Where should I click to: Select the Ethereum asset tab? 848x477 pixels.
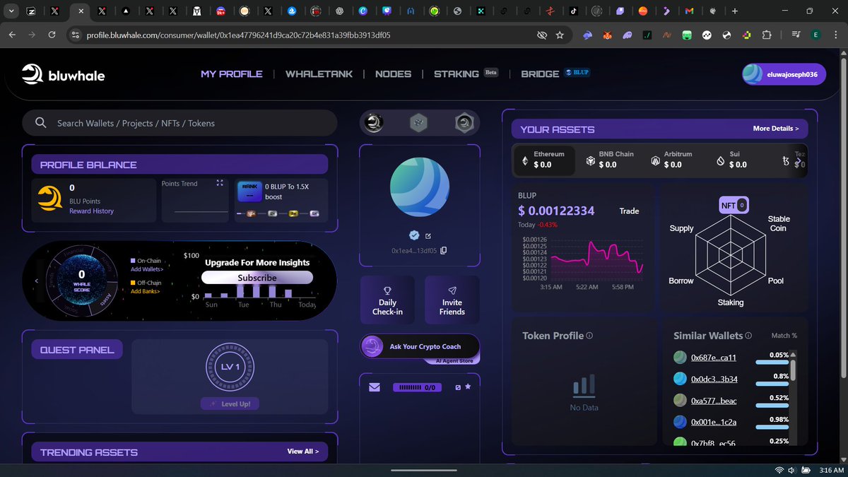543,160
